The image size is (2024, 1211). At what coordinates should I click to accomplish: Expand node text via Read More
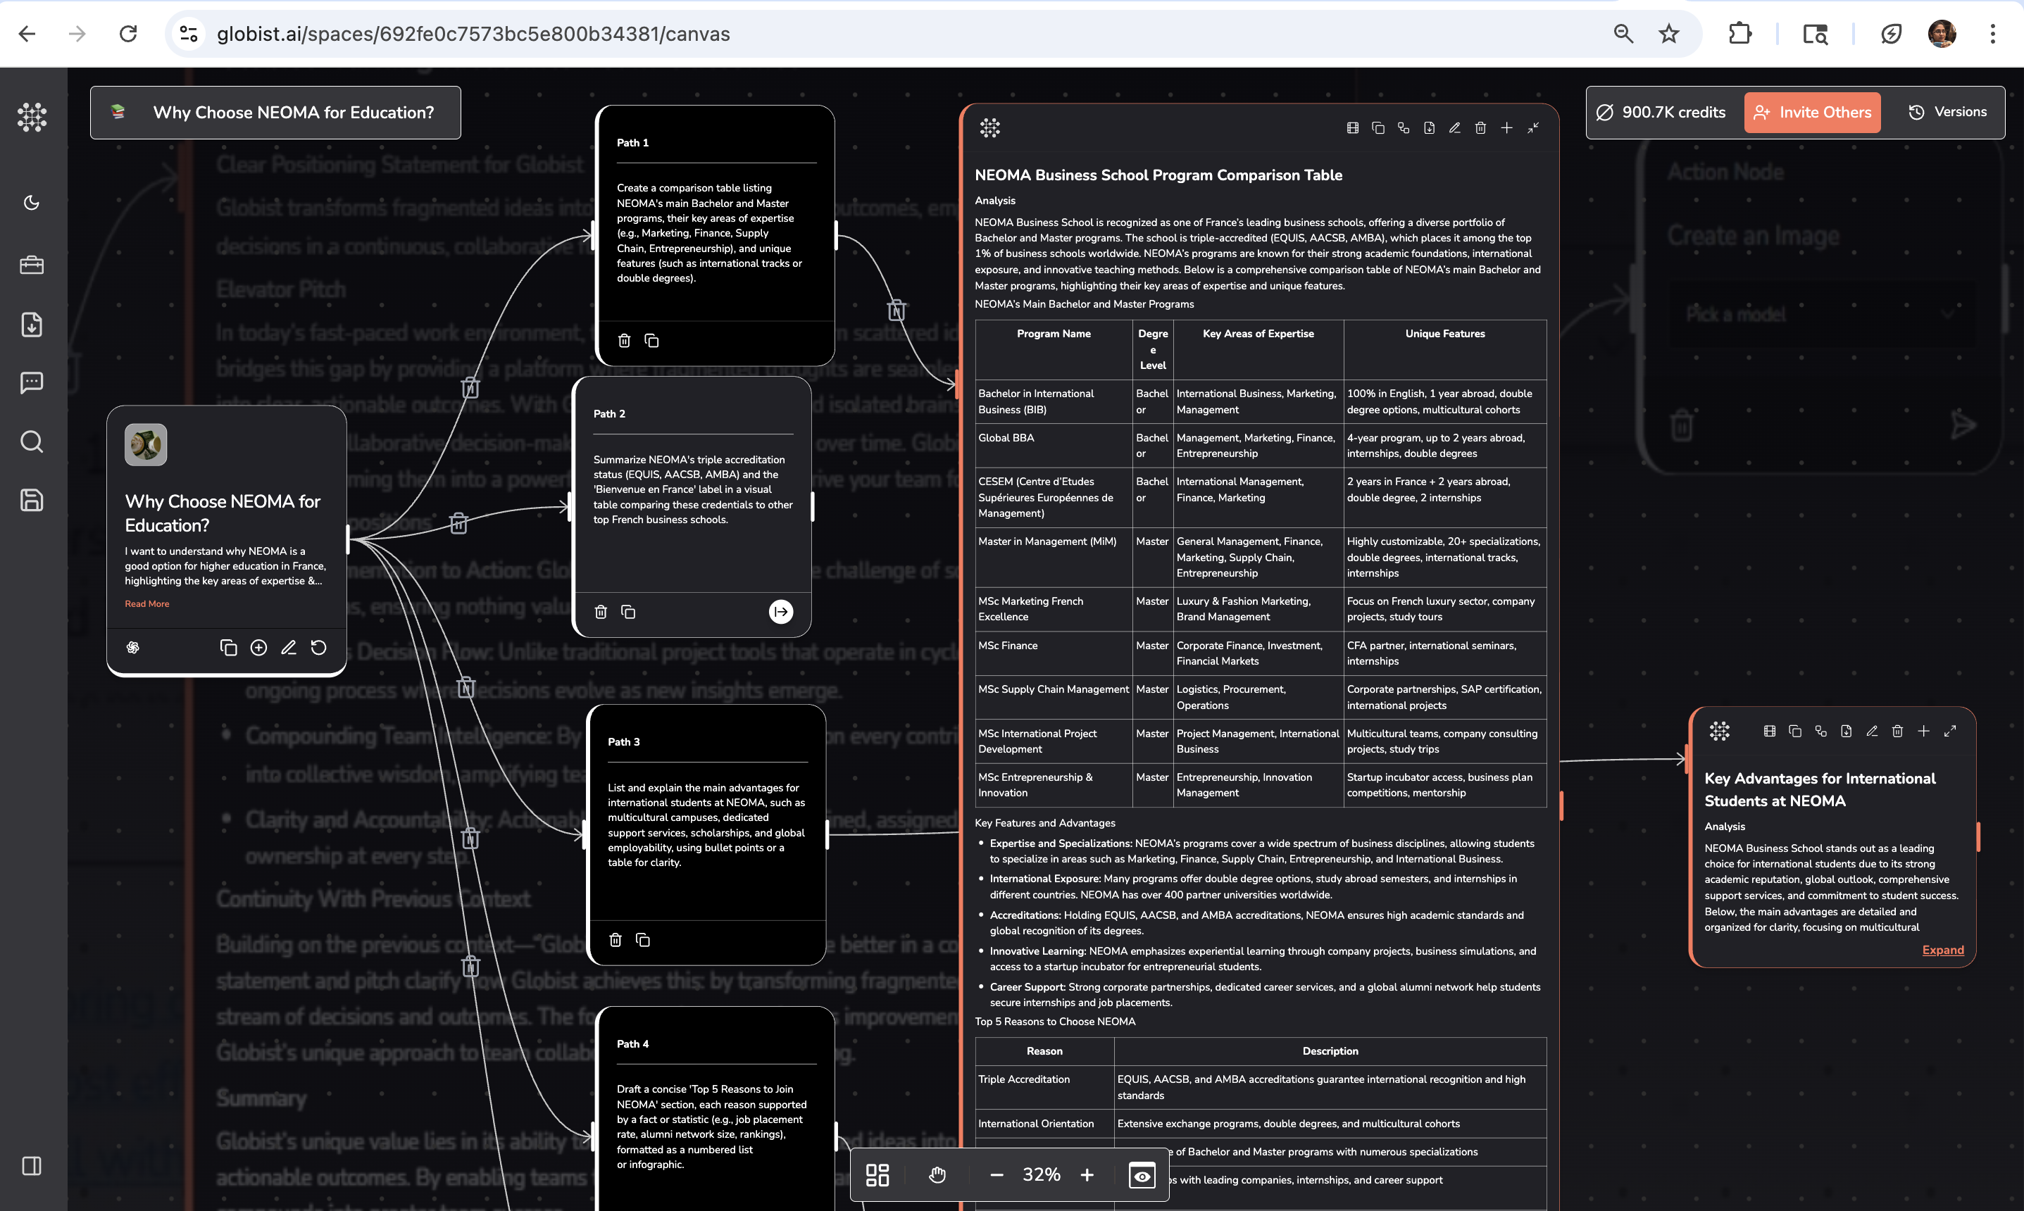[147, 604]
